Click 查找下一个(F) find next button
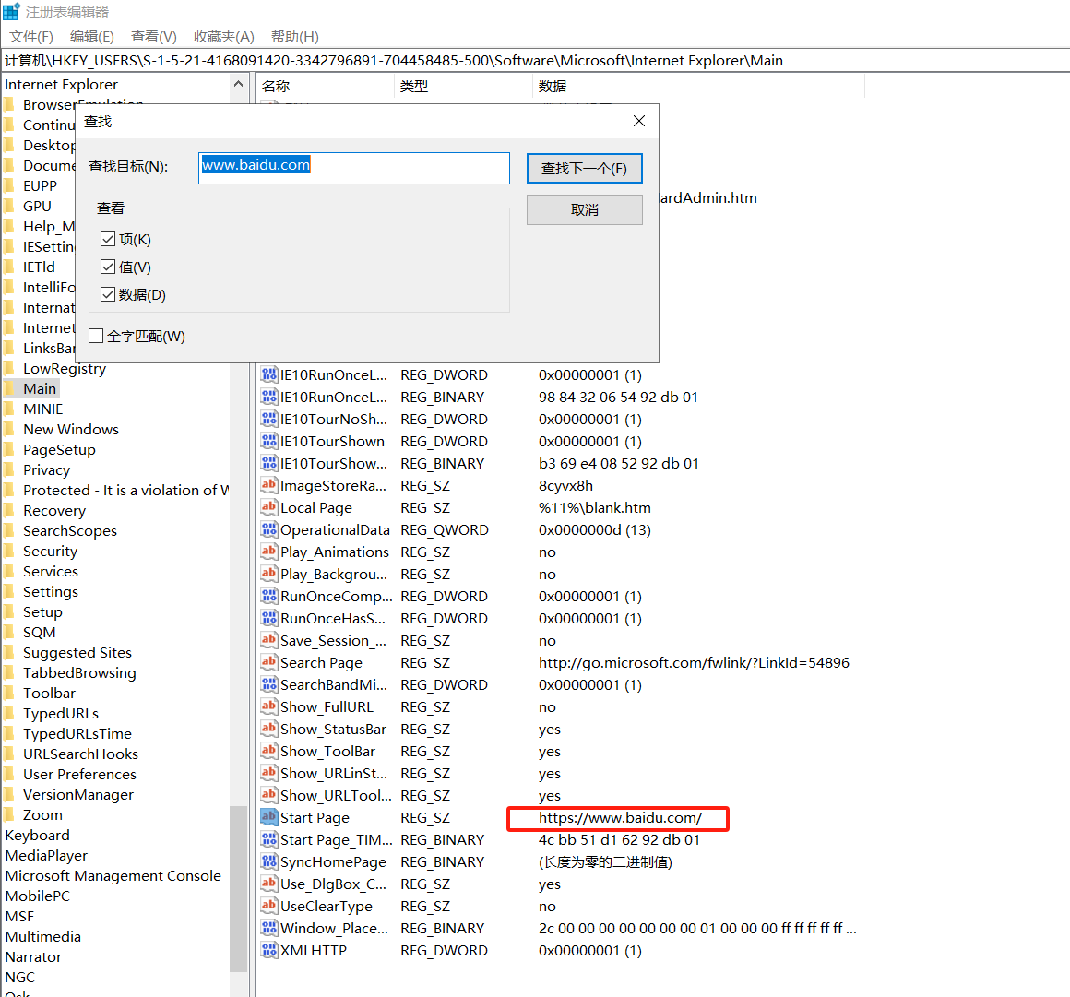This screenshot has width=1070, height=997. 584,168
